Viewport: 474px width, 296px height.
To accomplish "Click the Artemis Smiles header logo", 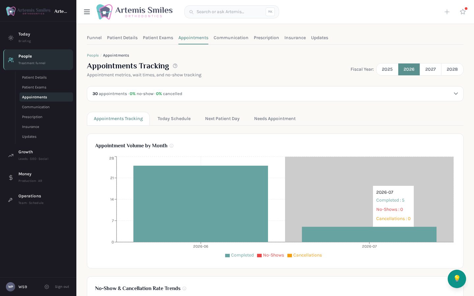I will 134,12.
